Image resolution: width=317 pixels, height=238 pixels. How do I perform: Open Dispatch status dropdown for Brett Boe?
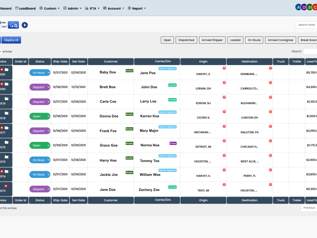coord(40,87)
